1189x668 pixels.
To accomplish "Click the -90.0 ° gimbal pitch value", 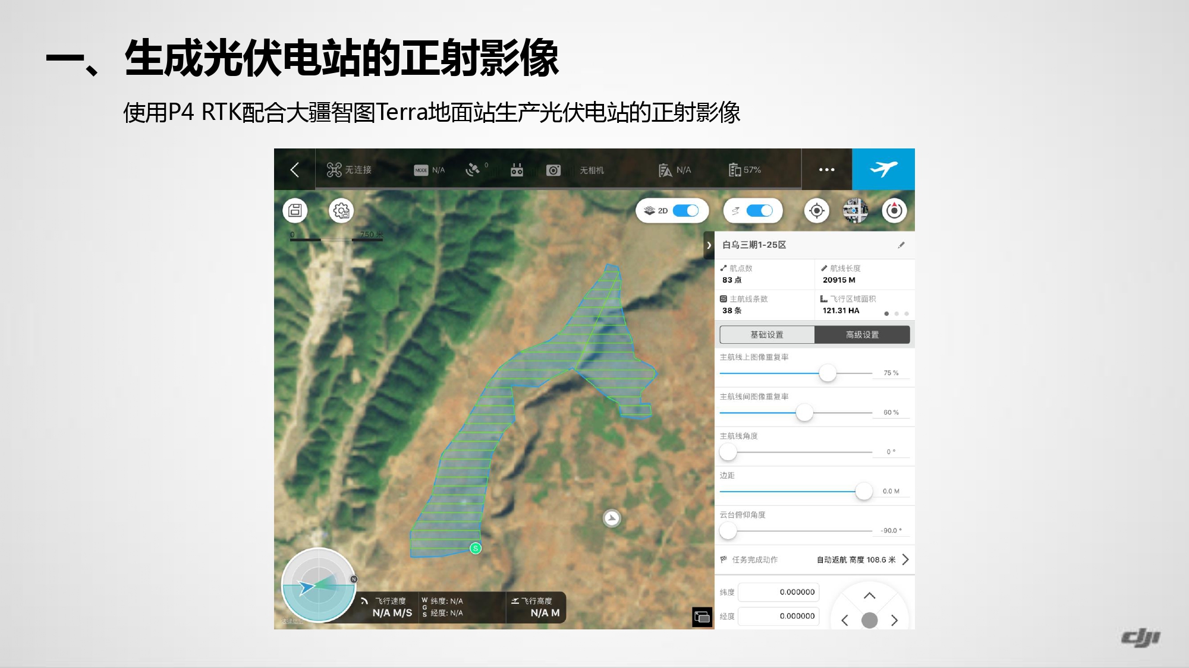I will coord(891,531).
